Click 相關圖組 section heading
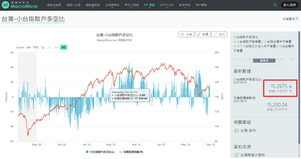 242,122
